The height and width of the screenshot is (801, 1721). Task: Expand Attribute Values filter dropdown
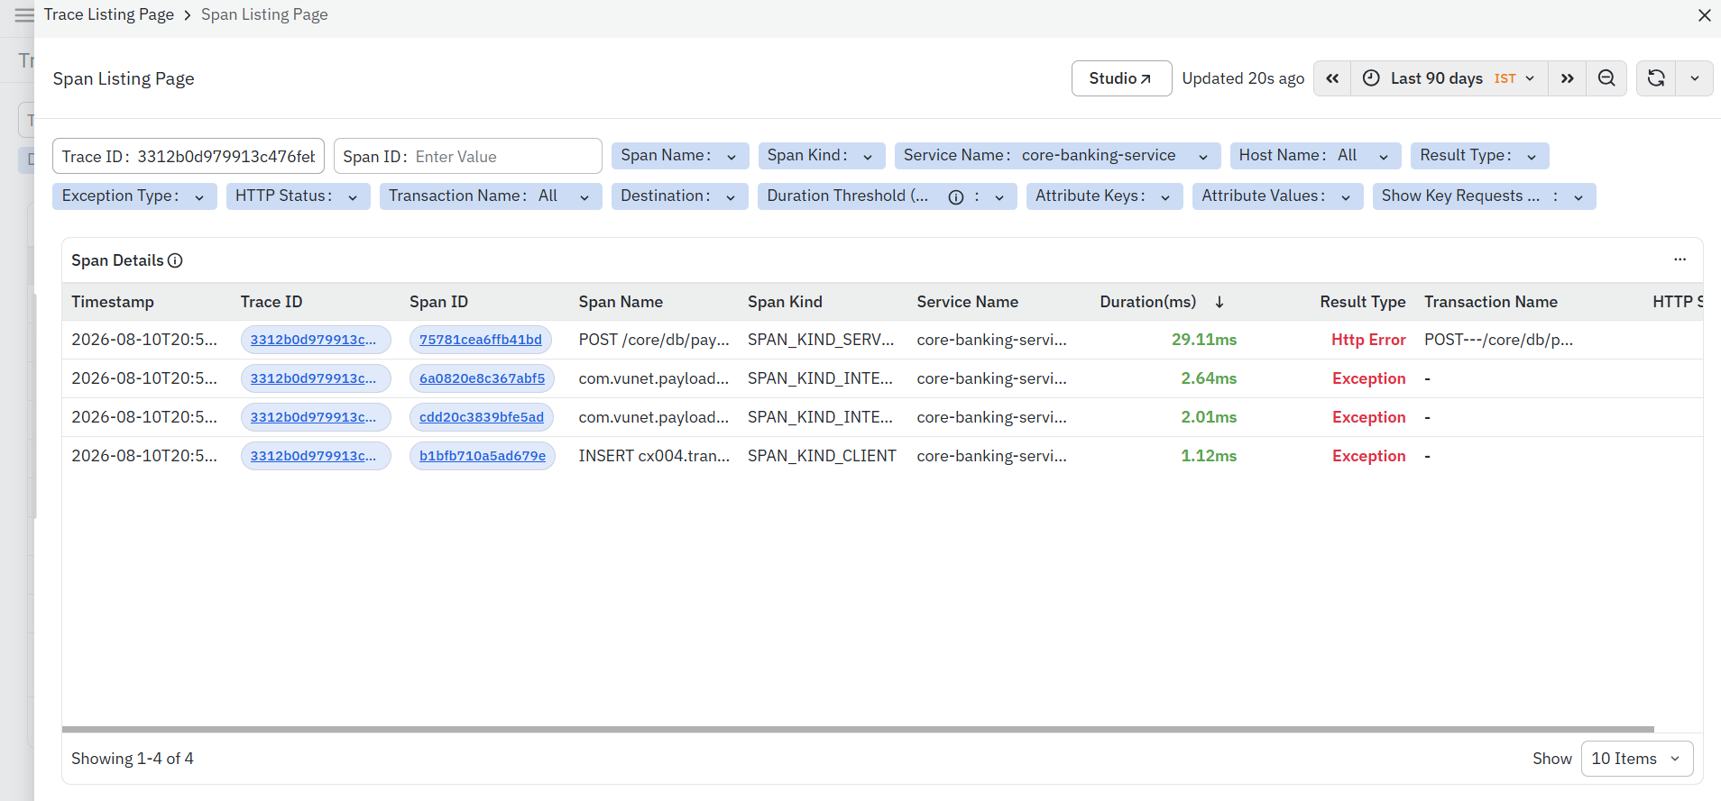[x=1277, y=196]
